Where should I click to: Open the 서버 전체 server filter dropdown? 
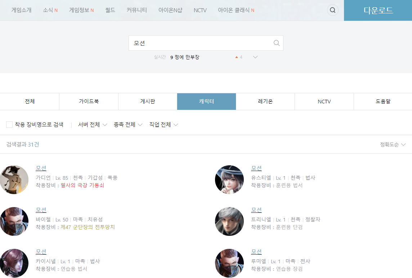click(92, 124)
